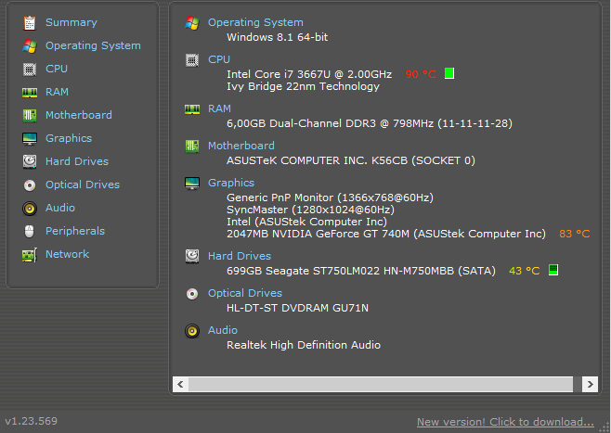Viewport: 611px width, 433px height.
Task: Click the Graphics heading link in main panel
Action: 231,183
